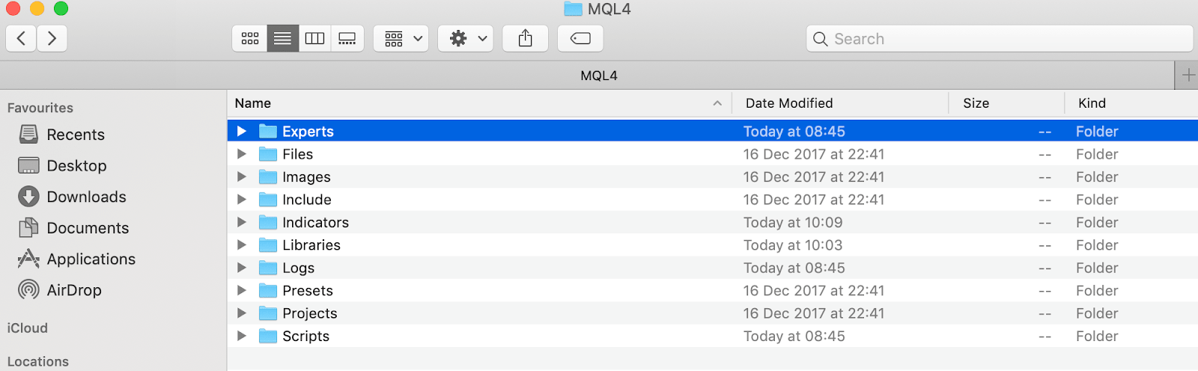The image size is (1198, 371).
Task: Switch to gallery view mode
Action: point(347,38)
